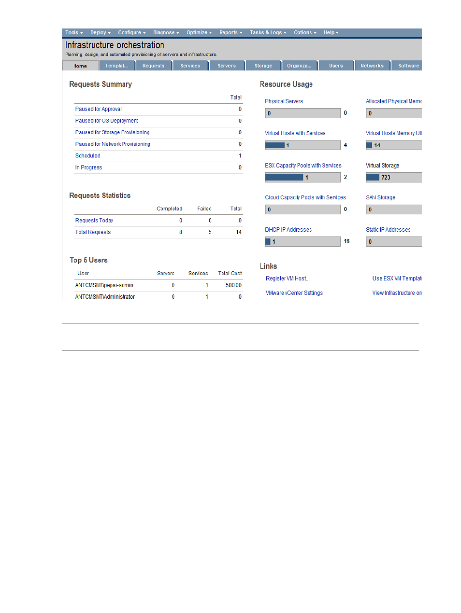Open the Reports dropdown menu

pos(231,33)
